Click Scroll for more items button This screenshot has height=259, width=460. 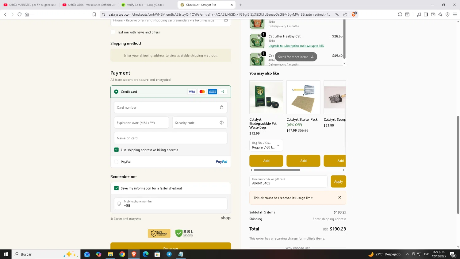(x=296, y=57)
